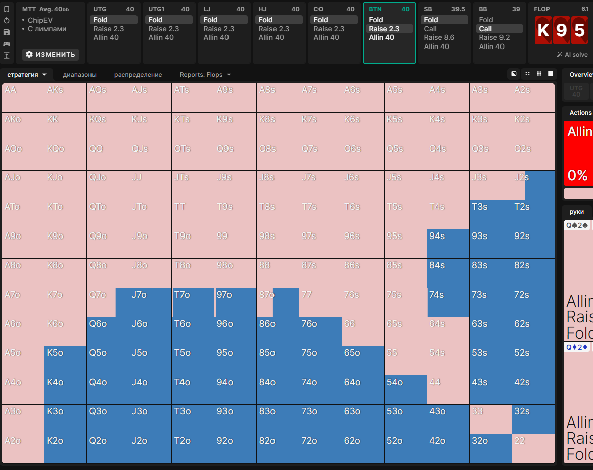Open practice mode via gamepad icon
The height and width of the screenshot is (470, 593).
coord(7,44)
